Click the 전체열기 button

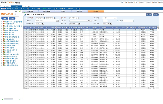[x=5, y=18]
